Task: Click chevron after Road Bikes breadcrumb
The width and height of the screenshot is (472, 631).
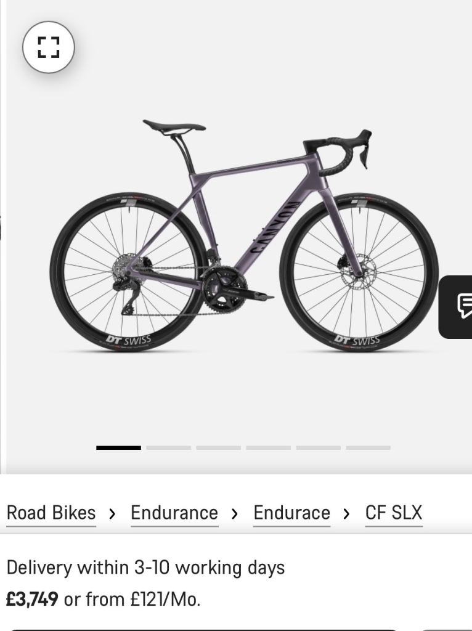Action: 112,513
